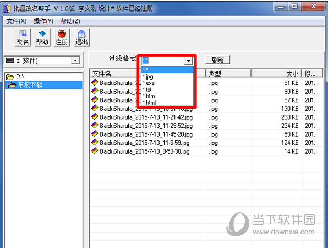Click the 东坡下载 open folder icon
This screenshot has height=248, width=328.
pos(12,85)
